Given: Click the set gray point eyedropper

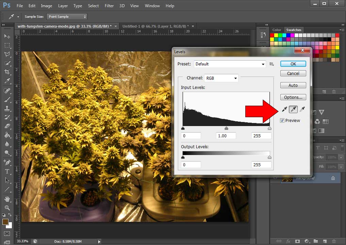Looking at the screenshot, I should (x=293, y=109).
